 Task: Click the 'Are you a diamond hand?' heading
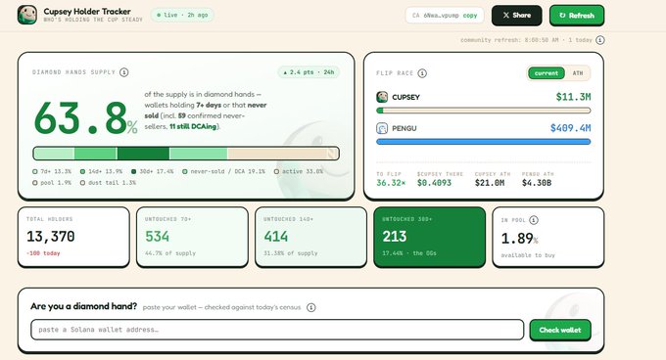pos(83,306)
